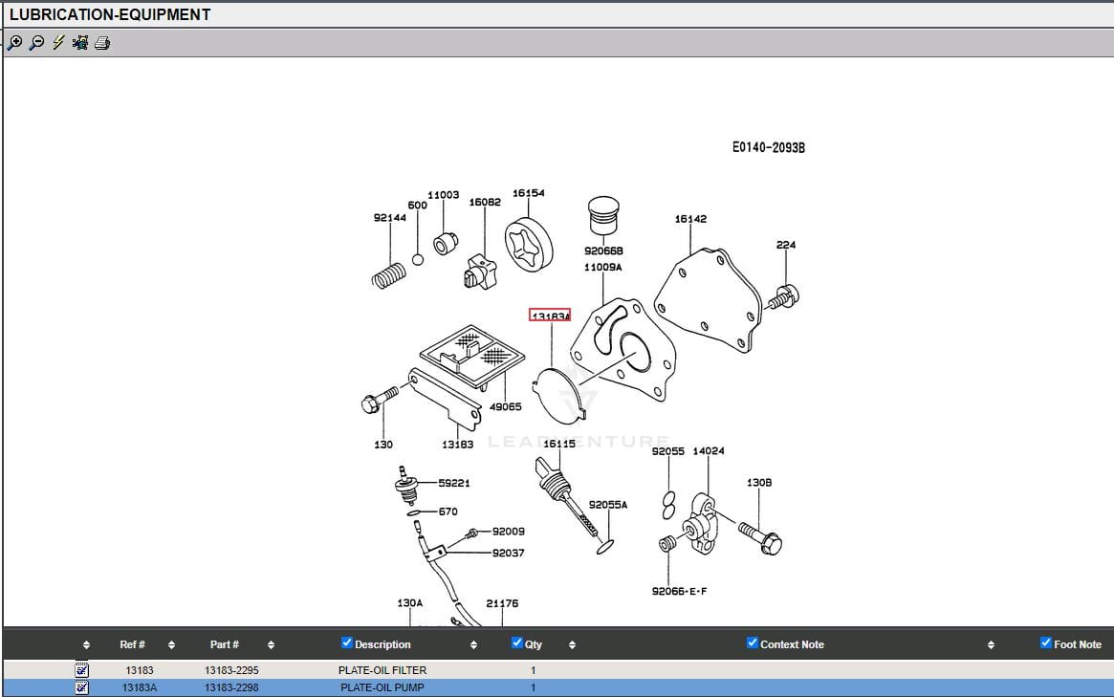Sort by Ref # using right arrows
The height and width of the screenshot is (697, 1114).
click(171, 645)
